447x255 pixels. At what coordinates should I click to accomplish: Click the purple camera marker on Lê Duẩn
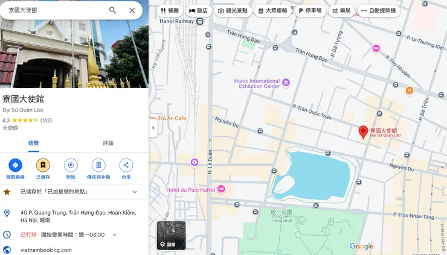(195, 163)
